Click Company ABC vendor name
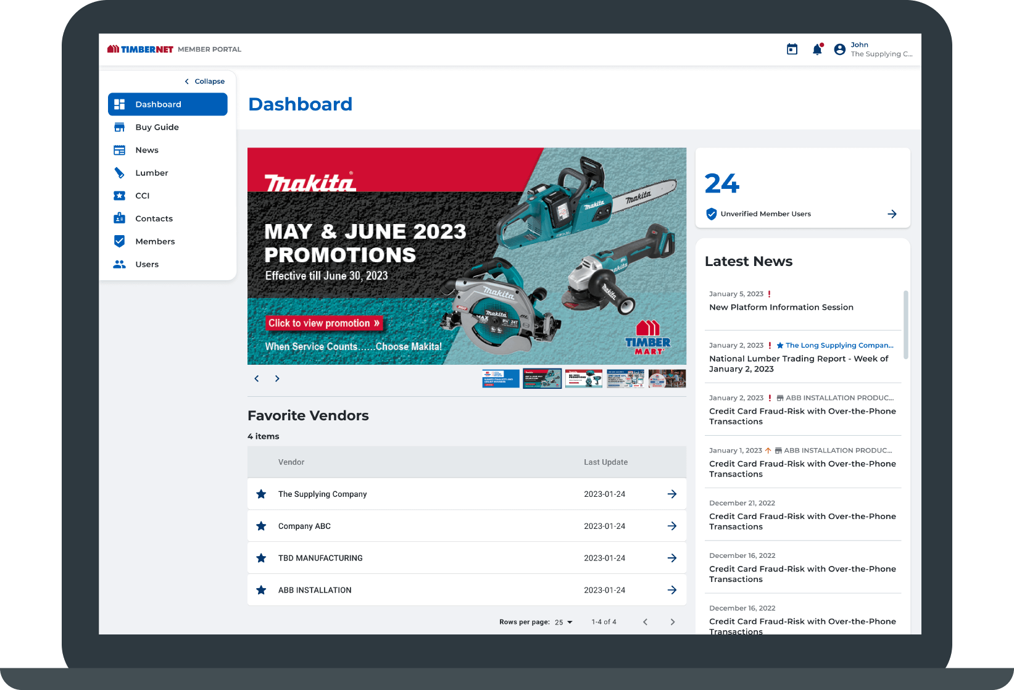 pyautogui.click(x=304, y=526)
